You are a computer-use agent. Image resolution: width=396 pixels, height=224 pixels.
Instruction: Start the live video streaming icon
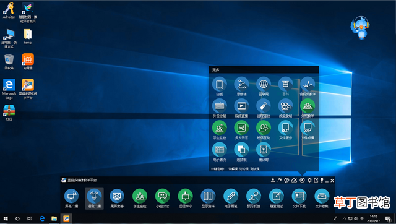[x=241, y=106]
